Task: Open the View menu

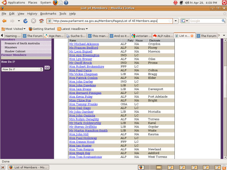Action: tap(21, 14)
